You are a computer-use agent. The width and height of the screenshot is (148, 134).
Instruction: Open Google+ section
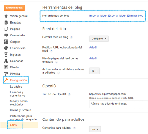click(15, 42)
